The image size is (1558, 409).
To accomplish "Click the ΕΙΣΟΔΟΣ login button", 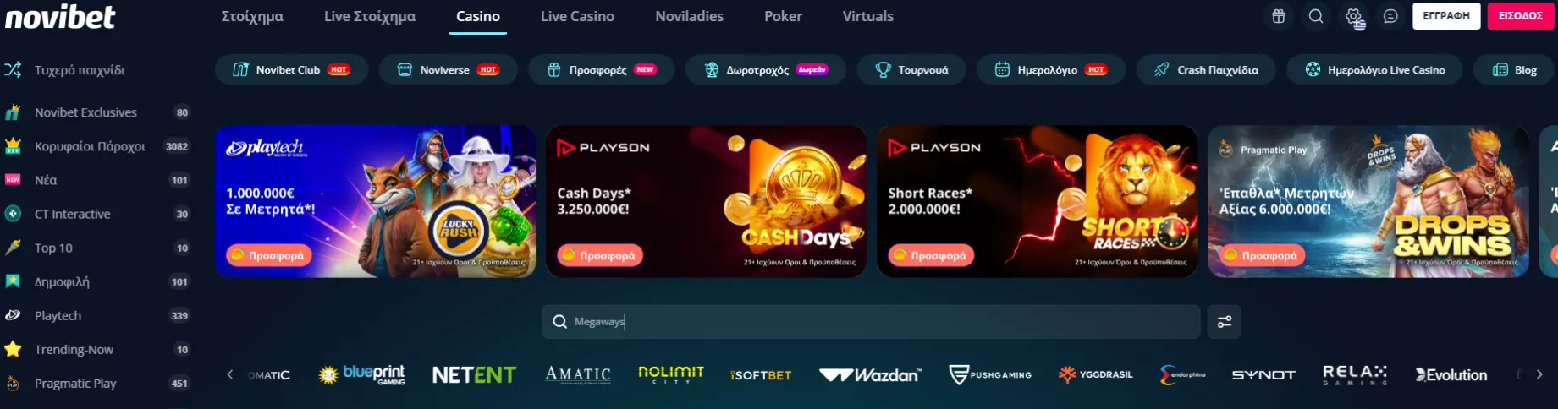I will tap(1521, 16).
